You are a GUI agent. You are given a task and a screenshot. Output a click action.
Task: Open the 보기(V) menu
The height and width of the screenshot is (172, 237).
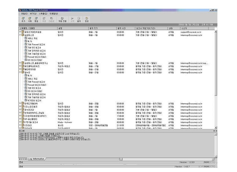click(33, 14)
